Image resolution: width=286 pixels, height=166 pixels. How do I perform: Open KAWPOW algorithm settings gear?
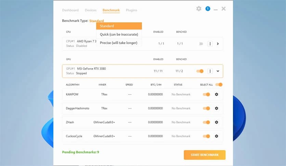[216, 94]
